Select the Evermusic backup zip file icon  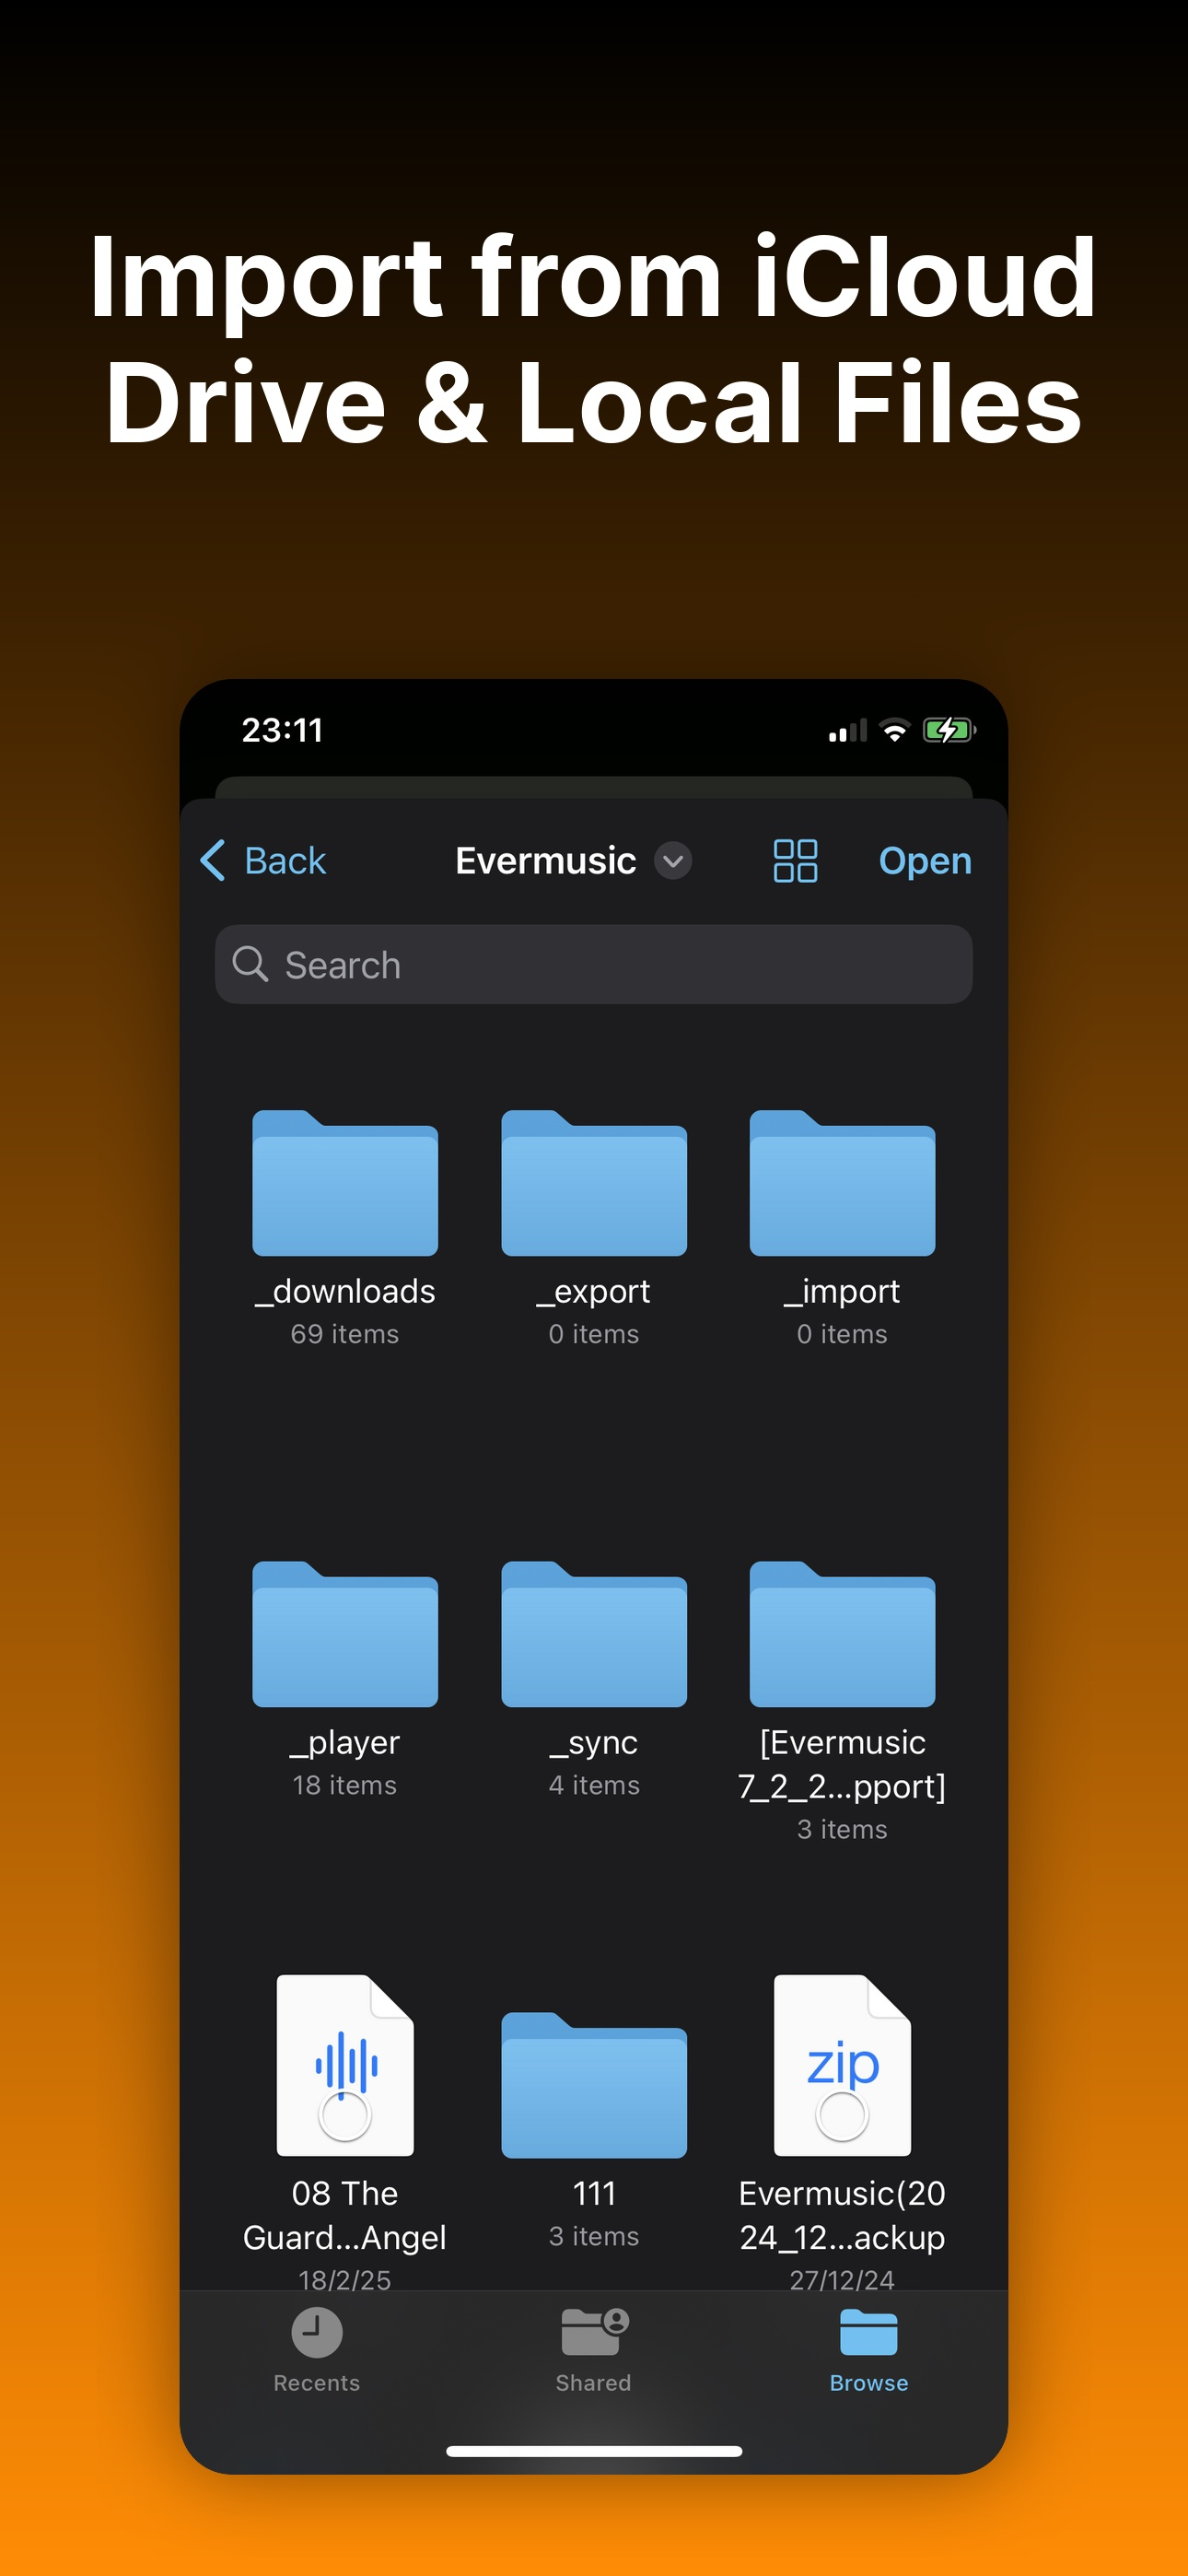tap(842, 2065)
